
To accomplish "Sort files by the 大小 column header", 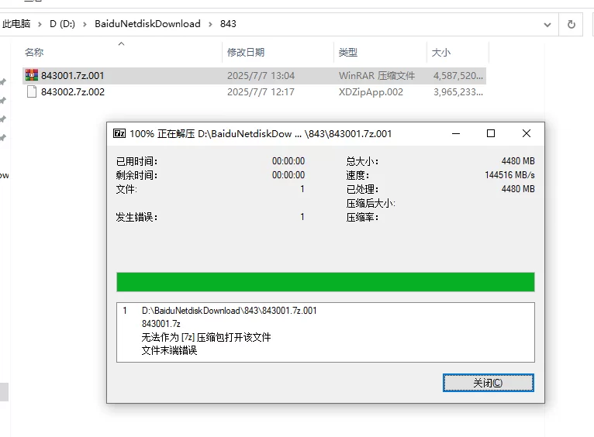I will tap(441, 52).
